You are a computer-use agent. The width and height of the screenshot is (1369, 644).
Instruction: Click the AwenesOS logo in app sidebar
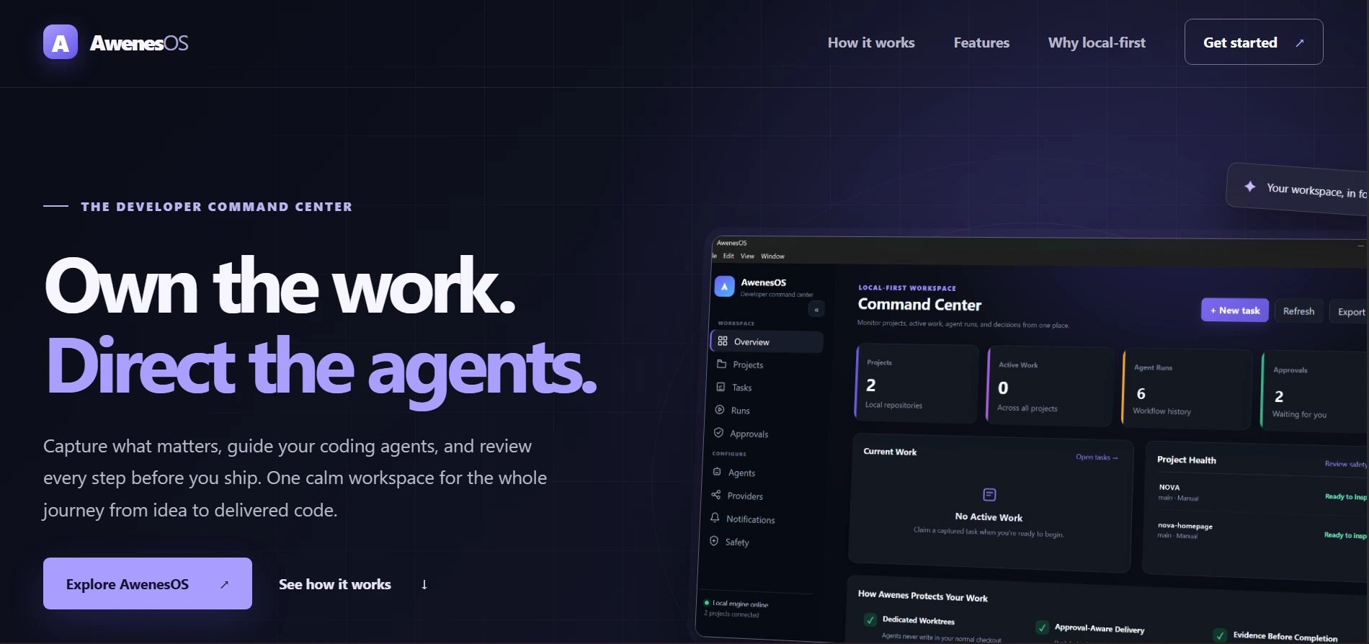click(x=724, y=286)
